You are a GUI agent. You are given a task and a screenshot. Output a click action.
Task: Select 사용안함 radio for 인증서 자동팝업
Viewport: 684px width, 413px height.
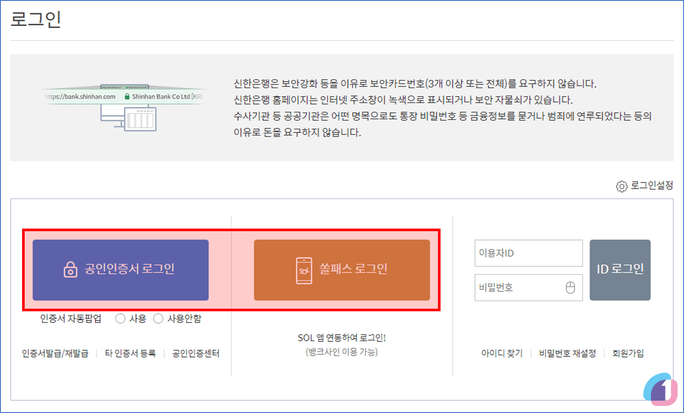tap(158, 319)
